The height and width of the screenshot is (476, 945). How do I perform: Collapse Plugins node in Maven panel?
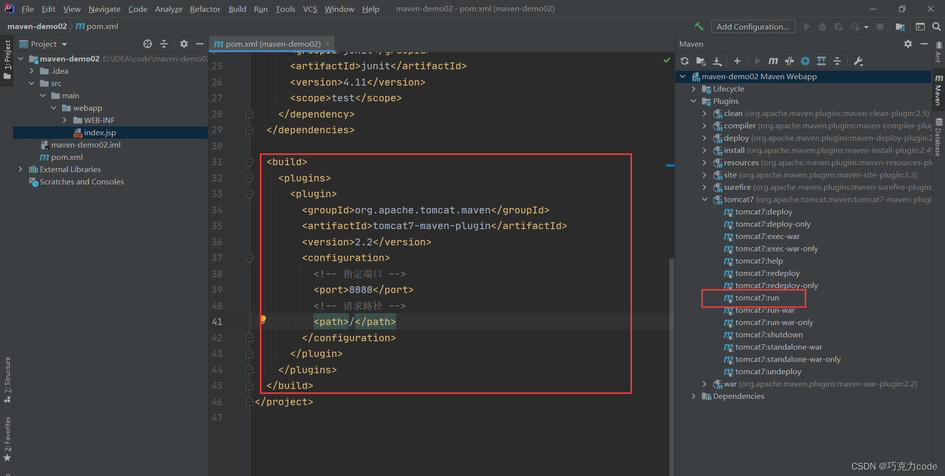click(693, 101)
